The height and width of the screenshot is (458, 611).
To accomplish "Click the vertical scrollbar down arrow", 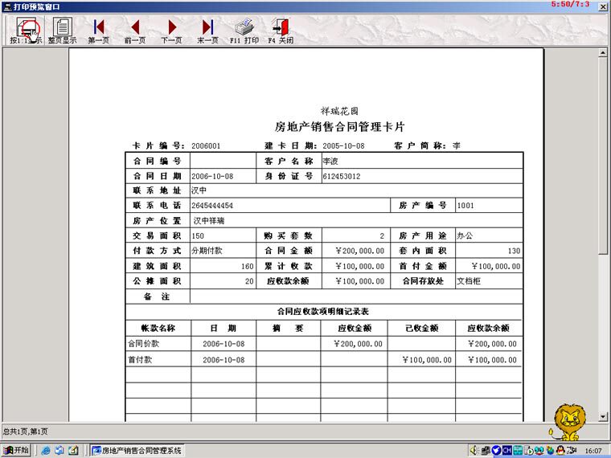I will tap(603, 416).
